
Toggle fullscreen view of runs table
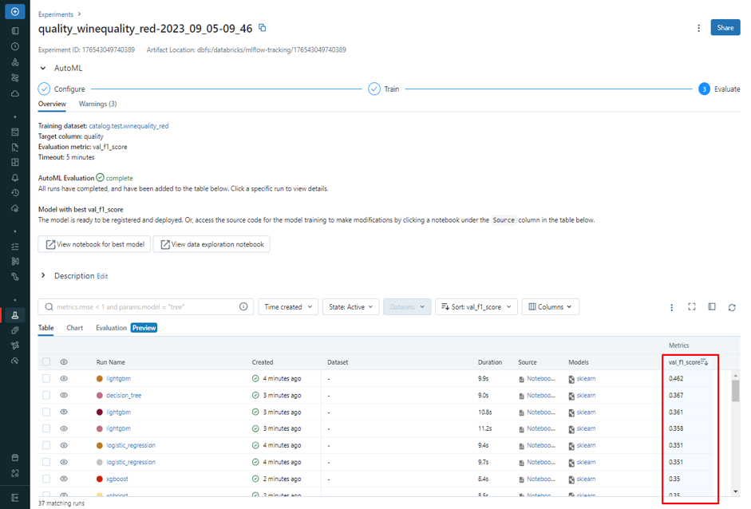[x=691, y=307]
